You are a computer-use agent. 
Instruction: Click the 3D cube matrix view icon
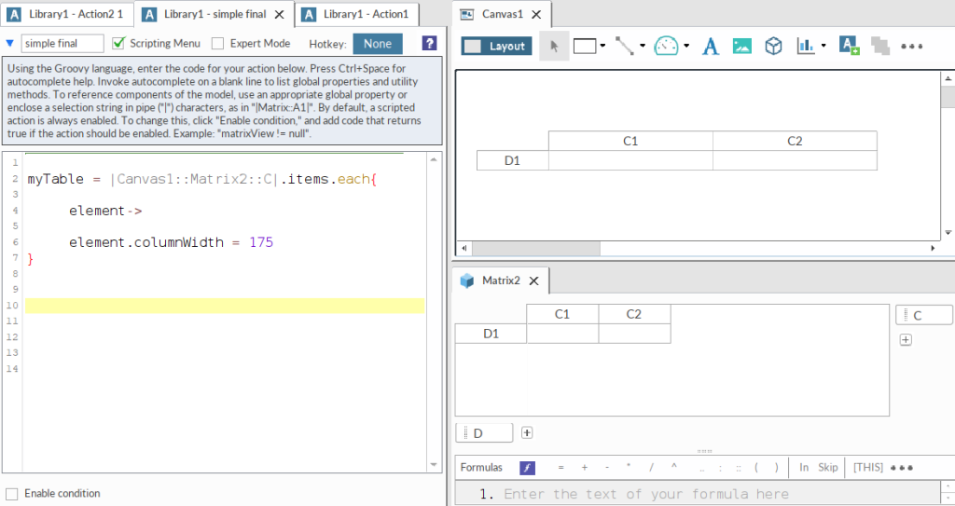[773, 47]
